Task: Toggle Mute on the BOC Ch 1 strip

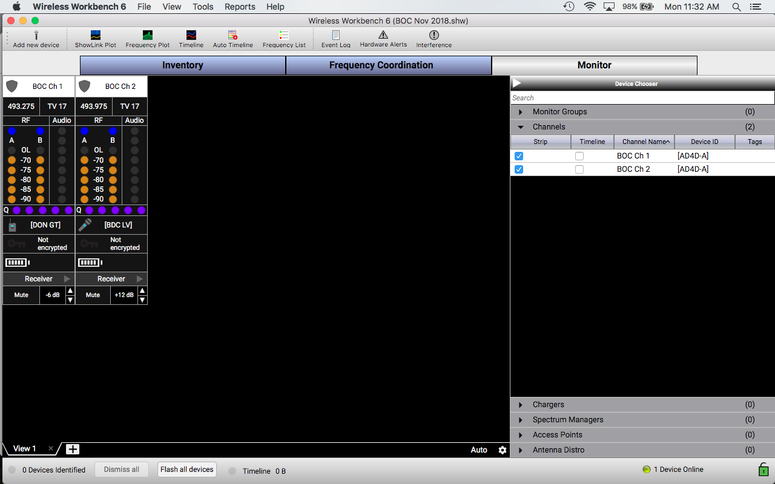Action: point(21,295)
